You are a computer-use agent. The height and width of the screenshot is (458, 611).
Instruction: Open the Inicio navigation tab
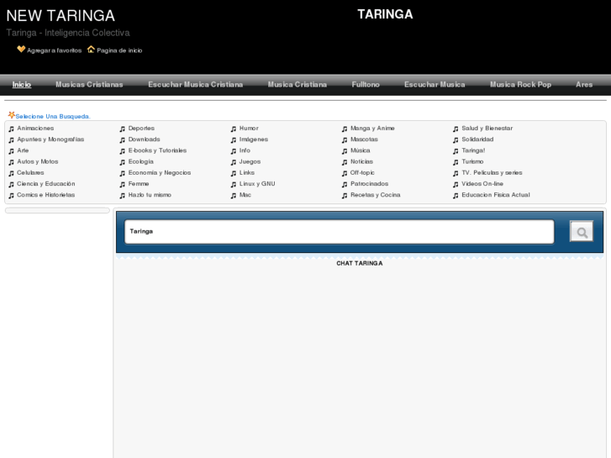(22, 85)
